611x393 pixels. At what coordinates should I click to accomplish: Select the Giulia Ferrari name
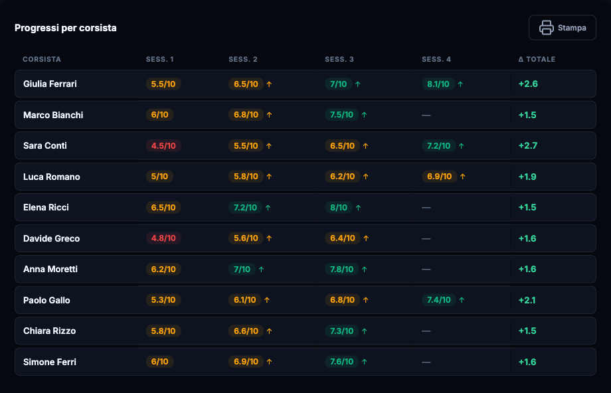click(50, 84)
